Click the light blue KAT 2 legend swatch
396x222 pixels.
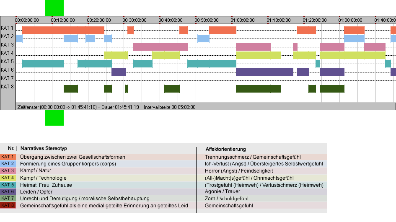click(x=8, y=164)
